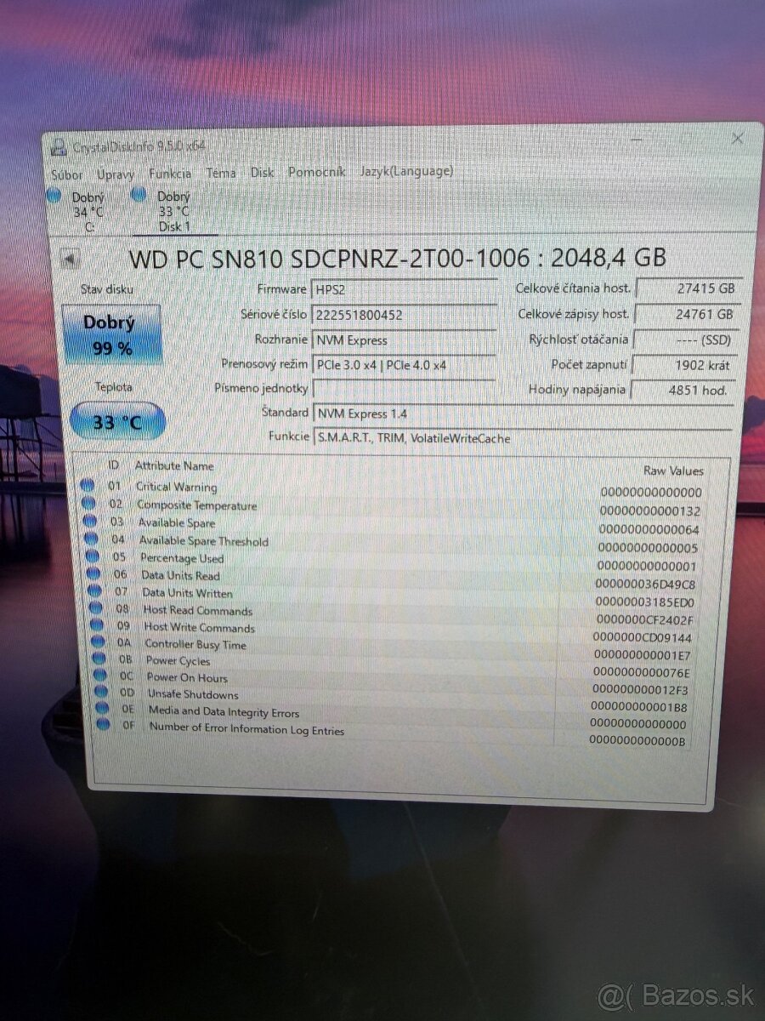Open the Súbor menu
Screen dimensions: 765x1021
tap(67, 174)
